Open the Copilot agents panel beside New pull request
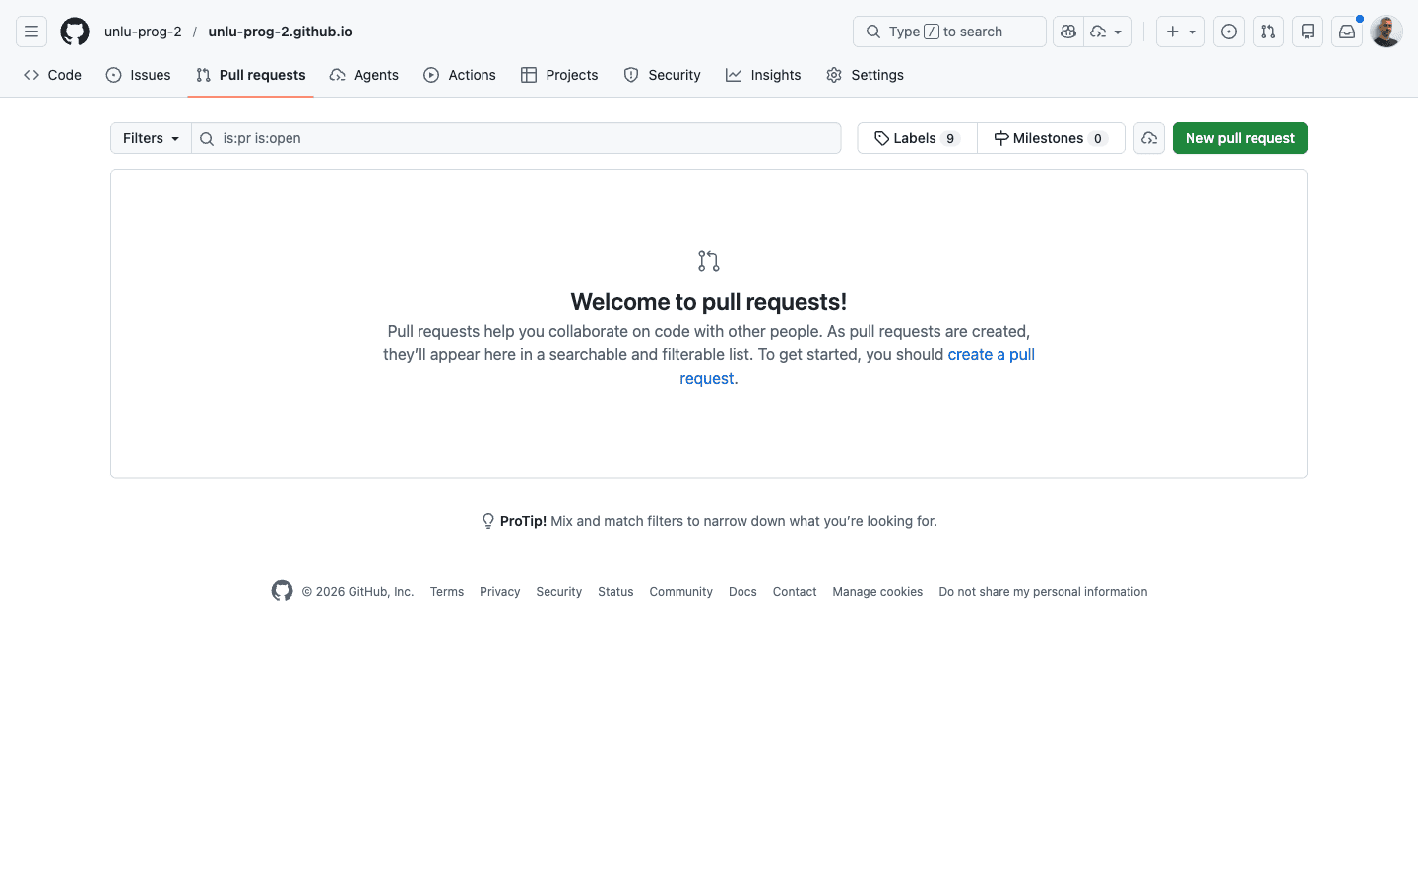The height and width of the screenshot is (886, 1418). tap(1148, 138)
